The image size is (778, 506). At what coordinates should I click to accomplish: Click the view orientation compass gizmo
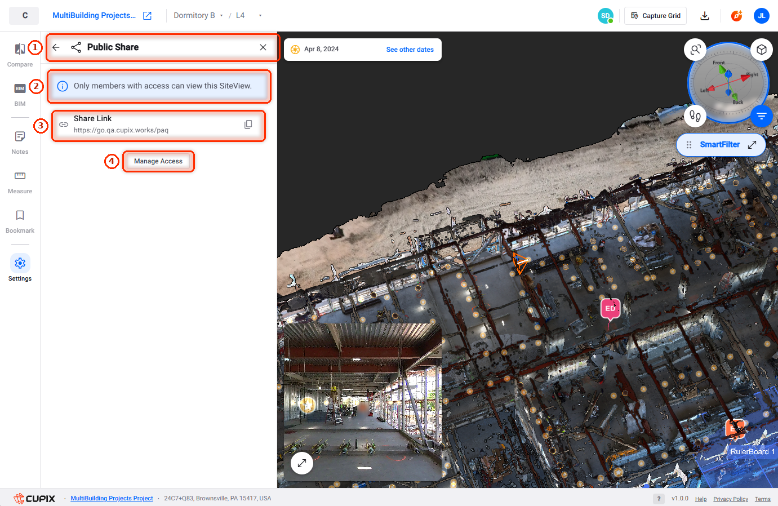pos(728,83)
